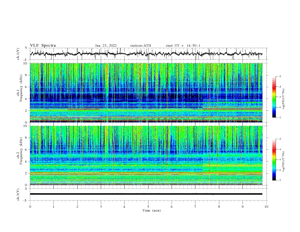The width and height of the screenshot is (300, 232).
Task: Click the "ch.3(V)" axis label
Action: click(x=18, y=194)
